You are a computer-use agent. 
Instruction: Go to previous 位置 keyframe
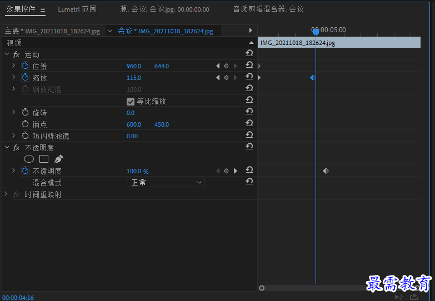pos(218,66)
